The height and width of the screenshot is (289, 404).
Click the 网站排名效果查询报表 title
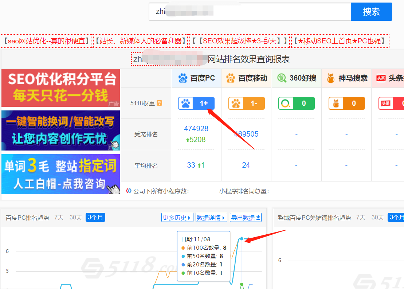249,59
